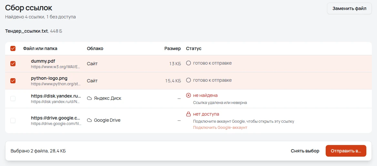The height and width of the screenshot is (166, 377).
Task: Click the Google Drive cloud icon
Action: coord(89,120)
